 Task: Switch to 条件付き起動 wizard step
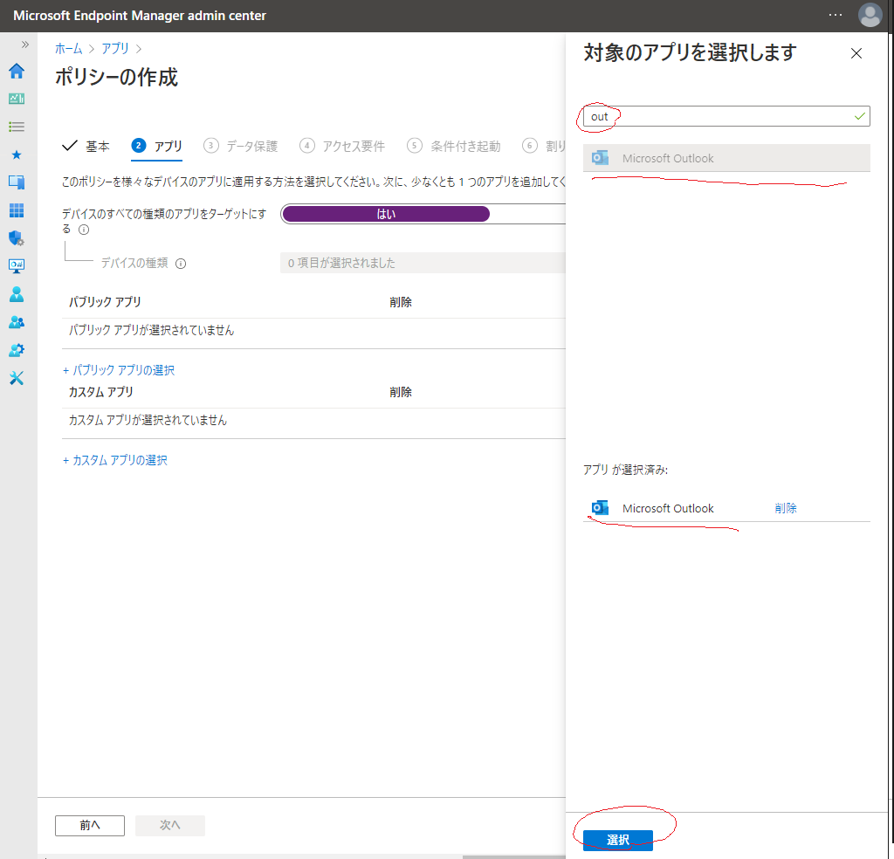click(454, 146)
